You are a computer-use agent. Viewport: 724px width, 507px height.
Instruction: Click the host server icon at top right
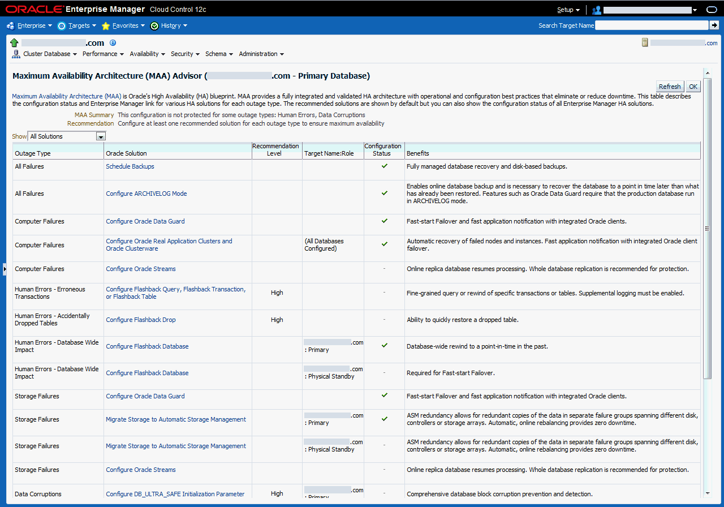click(x=645, y=43)
